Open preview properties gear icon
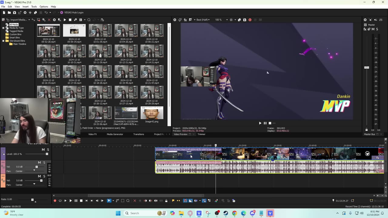This screenshot has width=388, height=218. (175, 20)
